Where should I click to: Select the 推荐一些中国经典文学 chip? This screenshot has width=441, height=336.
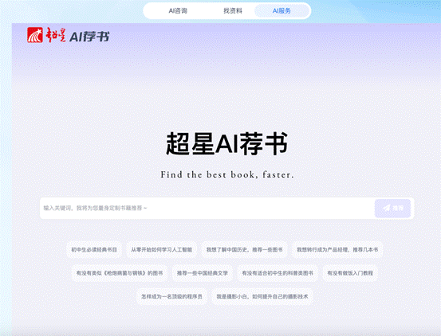203,273
